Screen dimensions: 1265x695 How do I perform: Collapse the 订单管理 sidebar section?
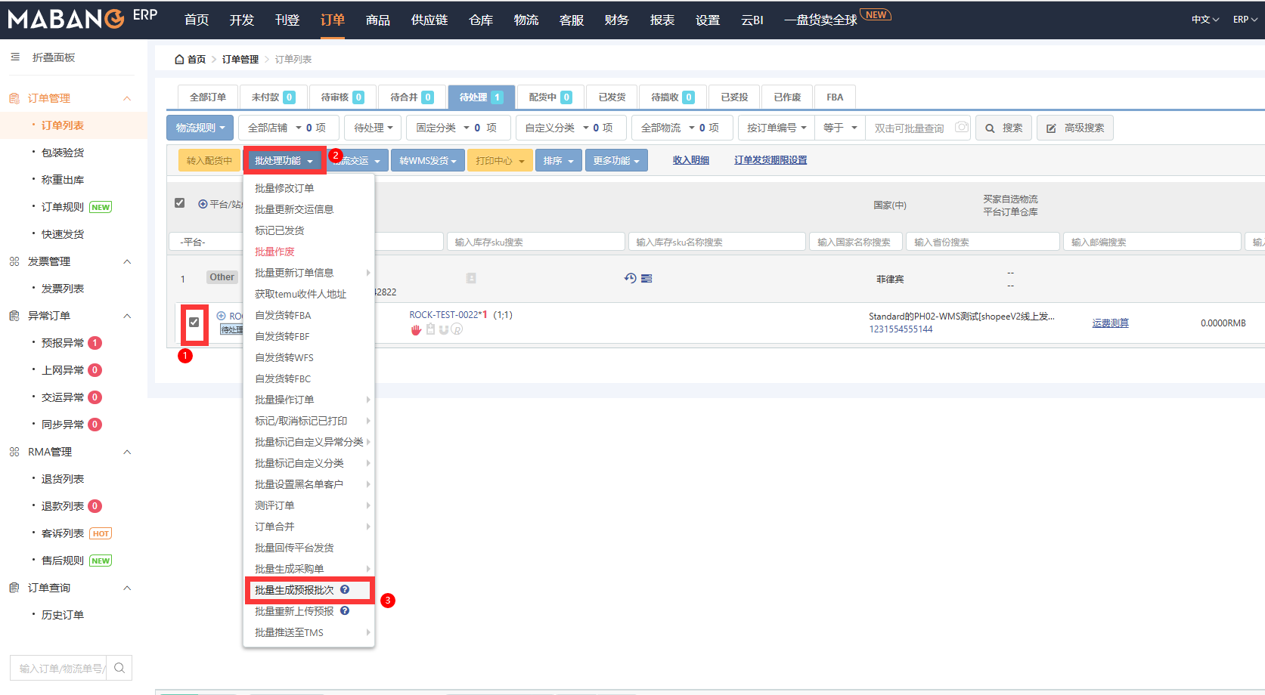[127, 98]
